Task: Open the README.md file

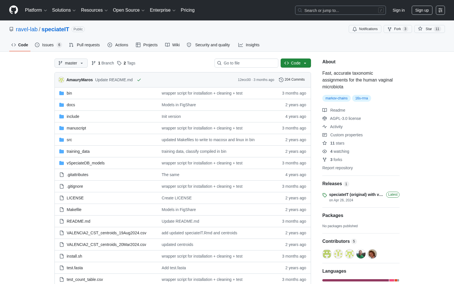Action: [x=78, y=221]
